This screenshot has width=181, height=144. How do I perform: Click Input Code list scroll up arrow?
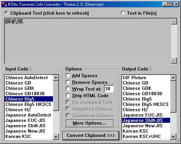tap(56, 78)
